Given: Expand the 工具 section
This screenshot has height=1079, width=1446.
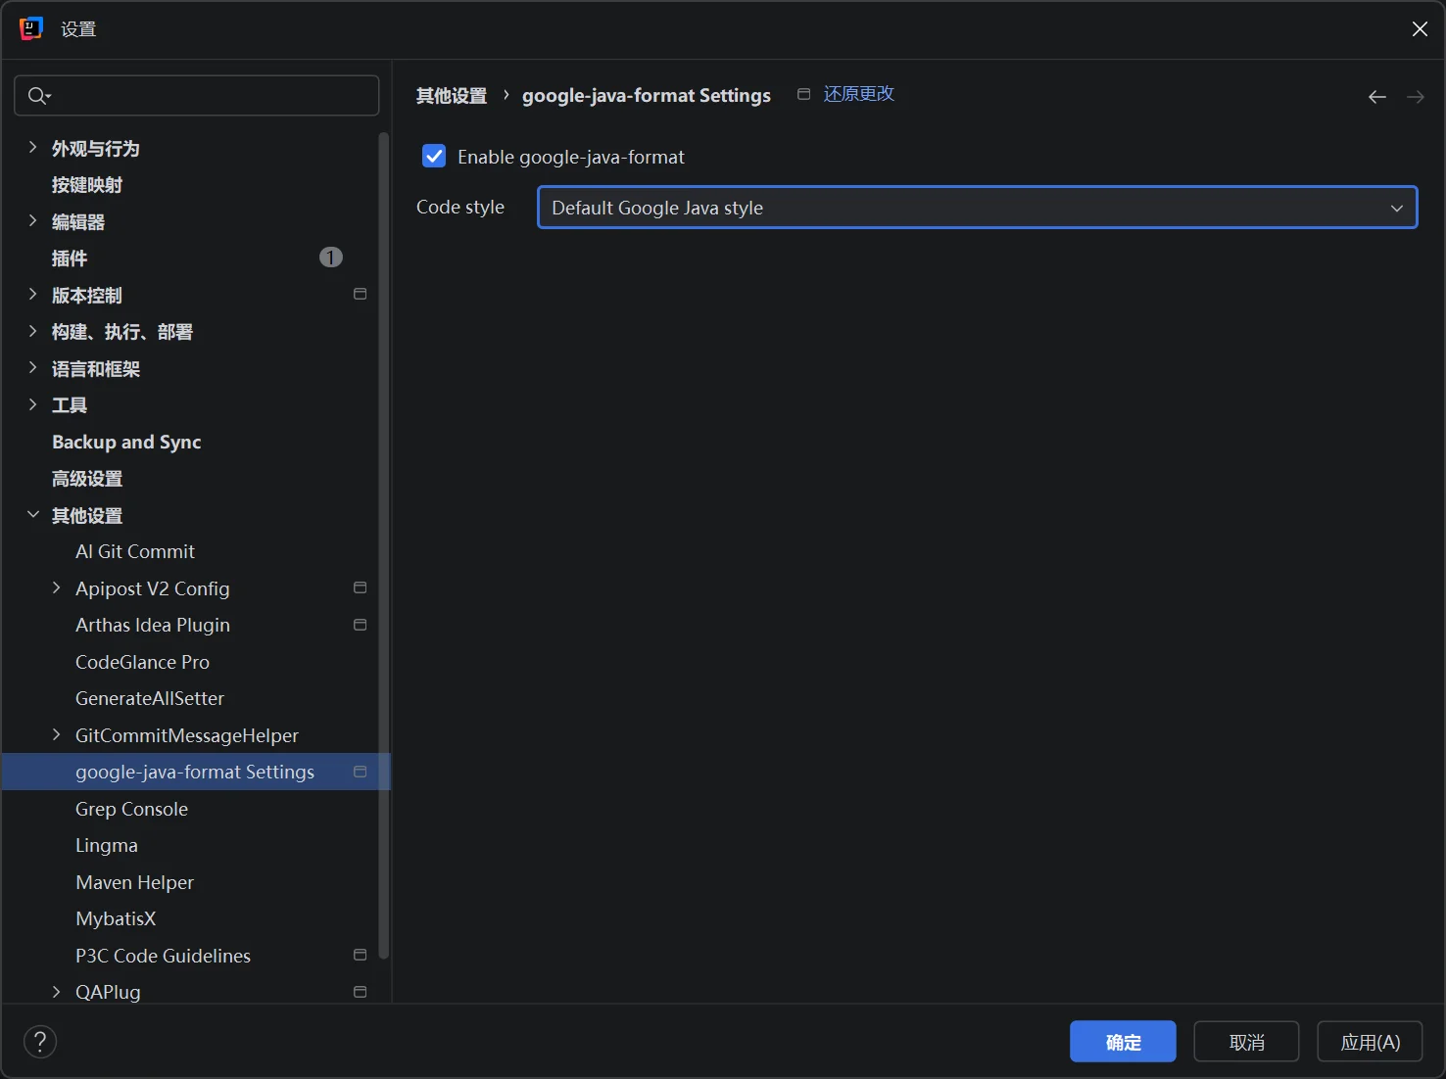Looking at the screenshot, I should coord(32,404).
